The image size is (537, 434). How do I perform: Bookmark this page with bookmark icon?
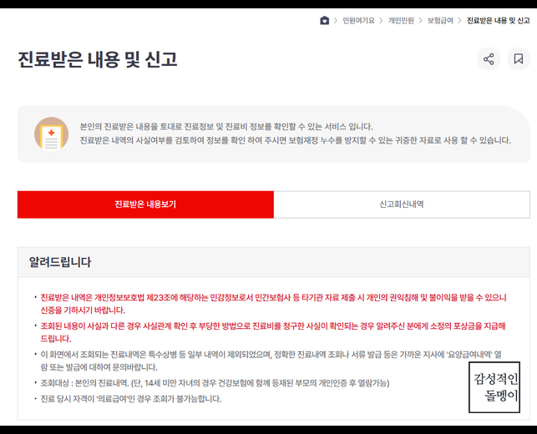pos(519,59)
